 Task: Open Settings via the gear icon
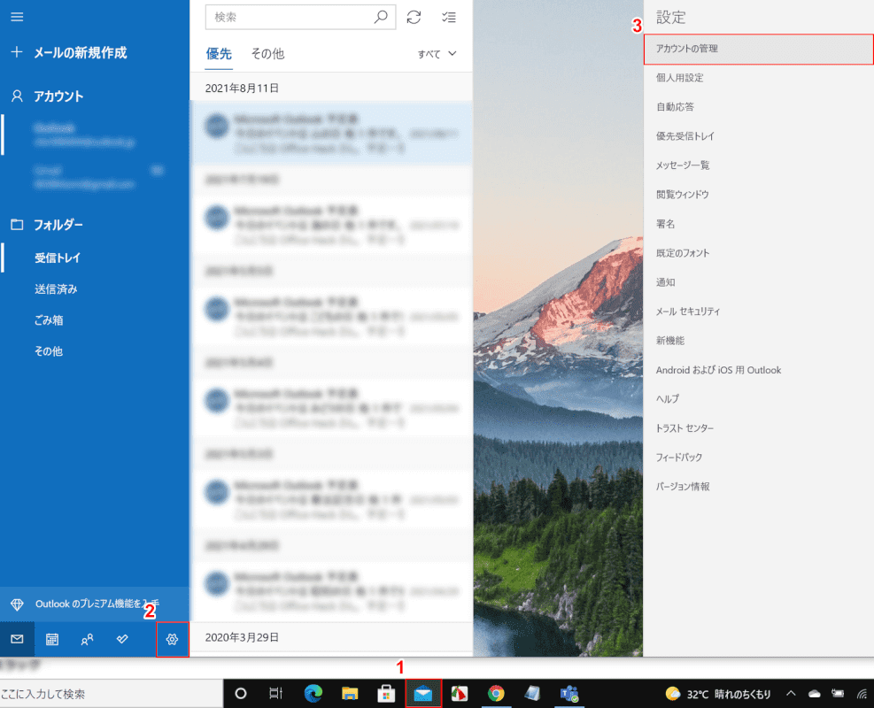173,639
